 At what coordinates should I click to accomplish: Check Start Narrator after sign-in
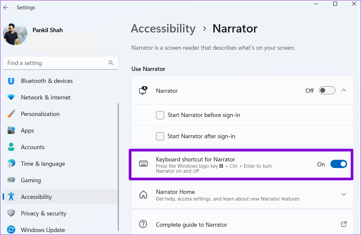point(160,136)
